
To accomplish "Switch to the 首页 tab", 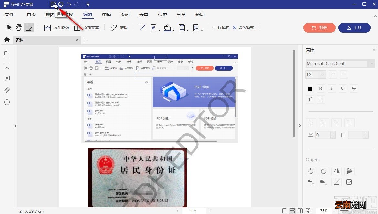I will tap(31, 15).
